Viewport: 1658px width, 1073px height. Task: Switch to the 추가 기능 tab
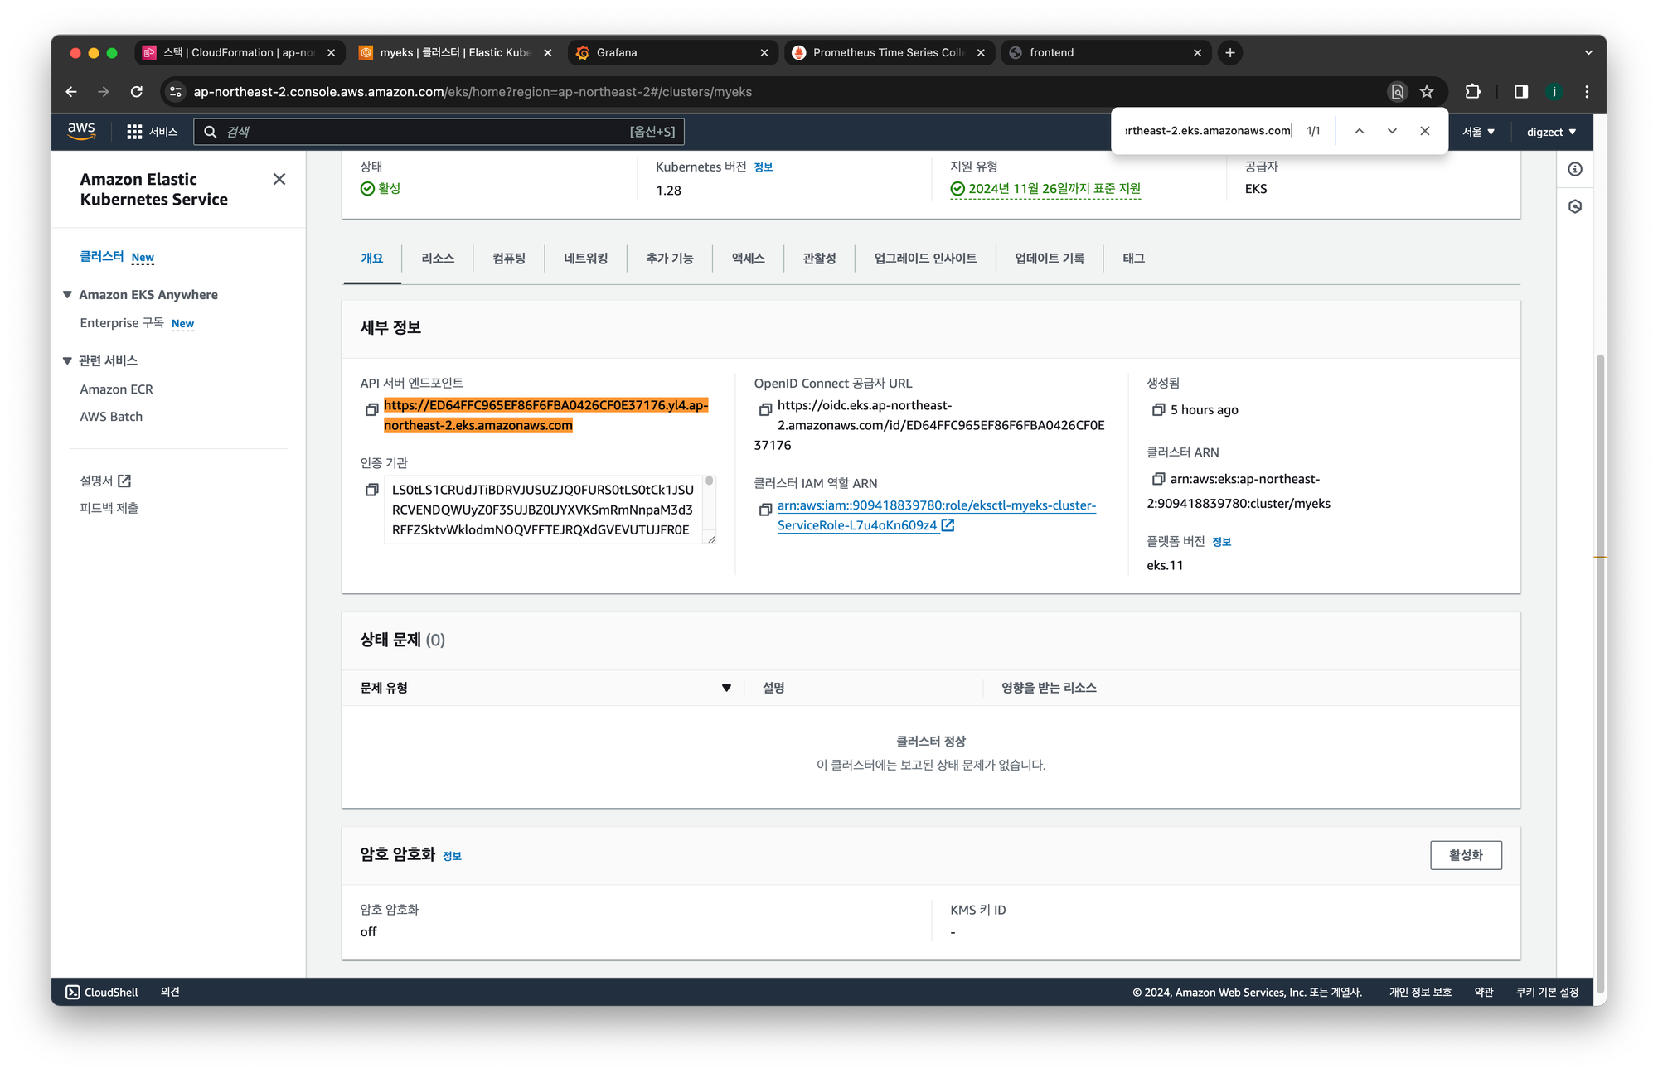pyautogui.click(x=670, y=259)
